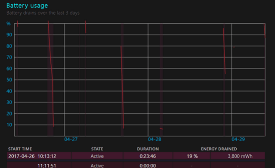
Task: Click the 90 percent axis label
Action: 9,35
